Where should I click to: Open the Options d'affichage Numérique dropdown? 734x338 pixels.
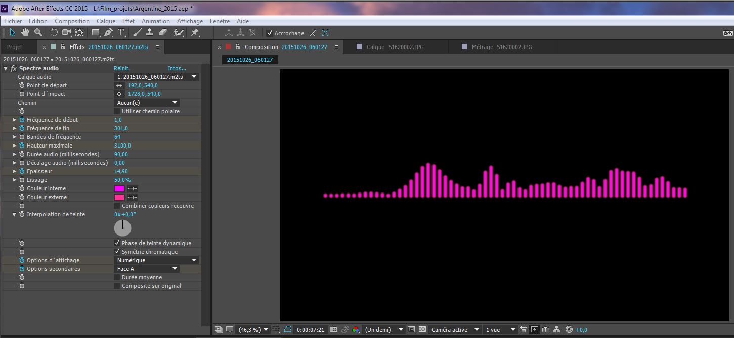156,260
